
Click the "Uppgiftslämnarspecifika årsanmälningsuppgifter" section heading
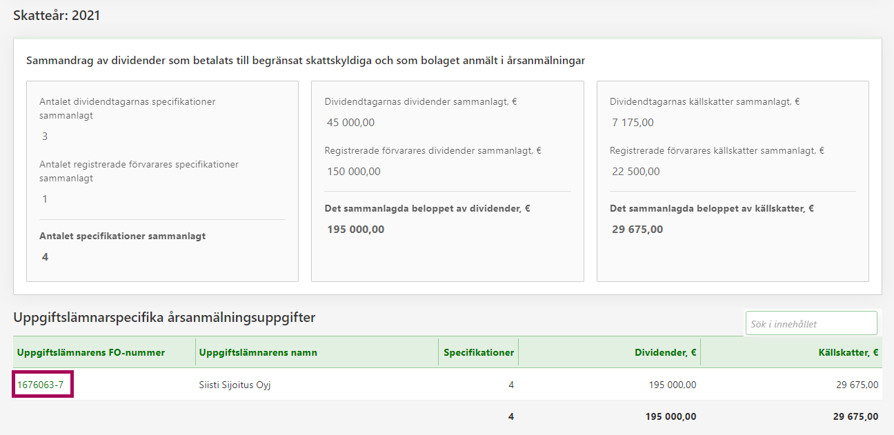click(164, 318)
